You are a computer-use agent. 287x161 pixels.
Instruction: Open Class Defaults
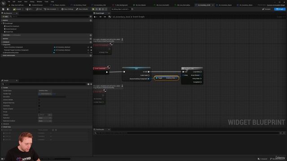pyautogui.click(x=82, y=9)
